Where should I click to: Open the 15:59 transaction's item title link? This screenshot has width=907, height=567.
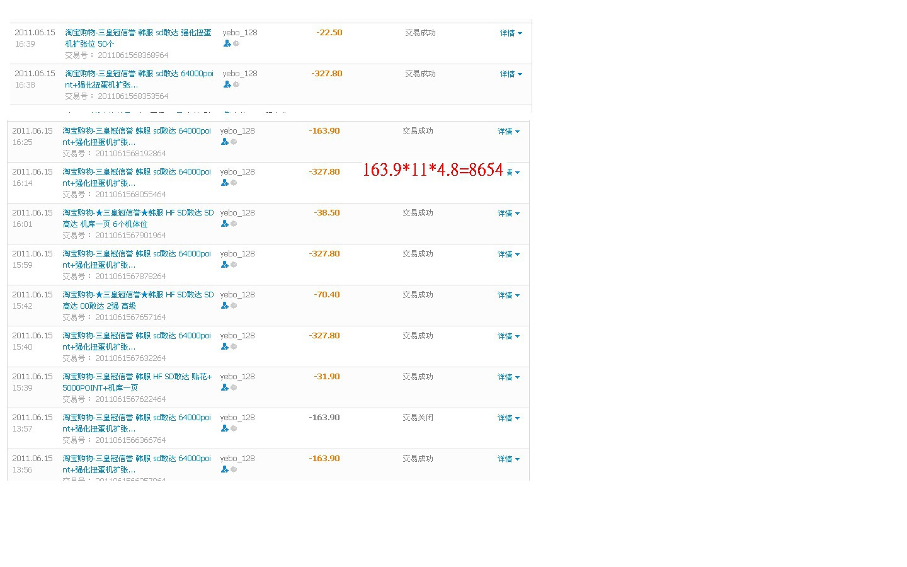(137, 259)
